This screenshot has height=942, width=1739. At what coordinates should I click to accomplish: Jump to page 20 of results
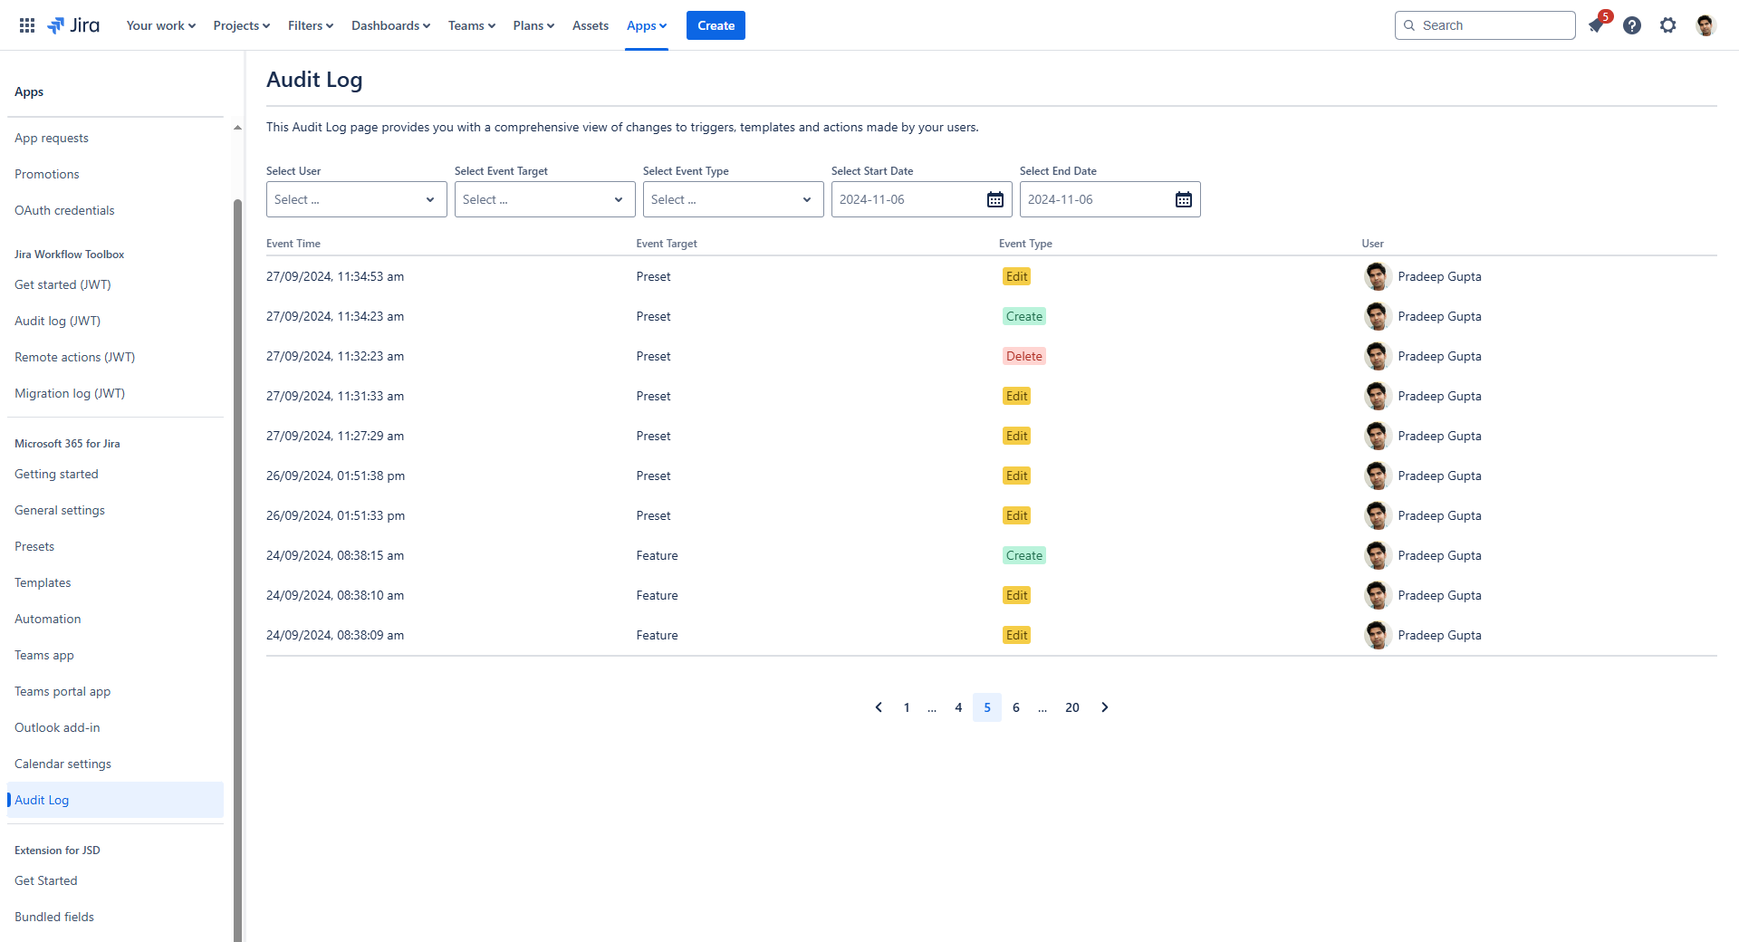pos(1072,707)
